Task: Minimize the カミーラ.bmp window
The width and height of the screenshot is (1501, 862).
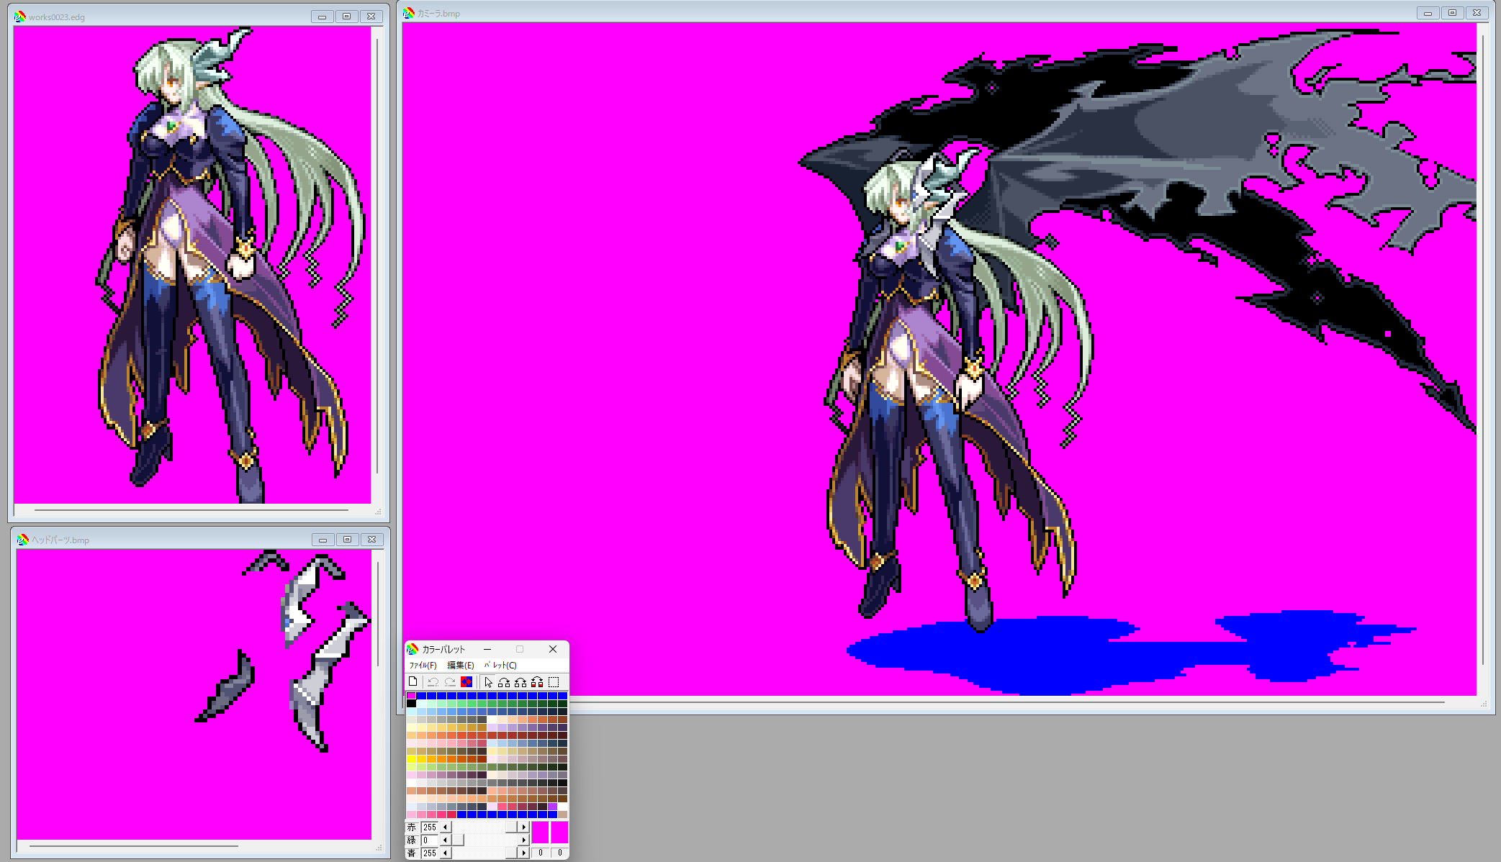Action: (1428, 13)
